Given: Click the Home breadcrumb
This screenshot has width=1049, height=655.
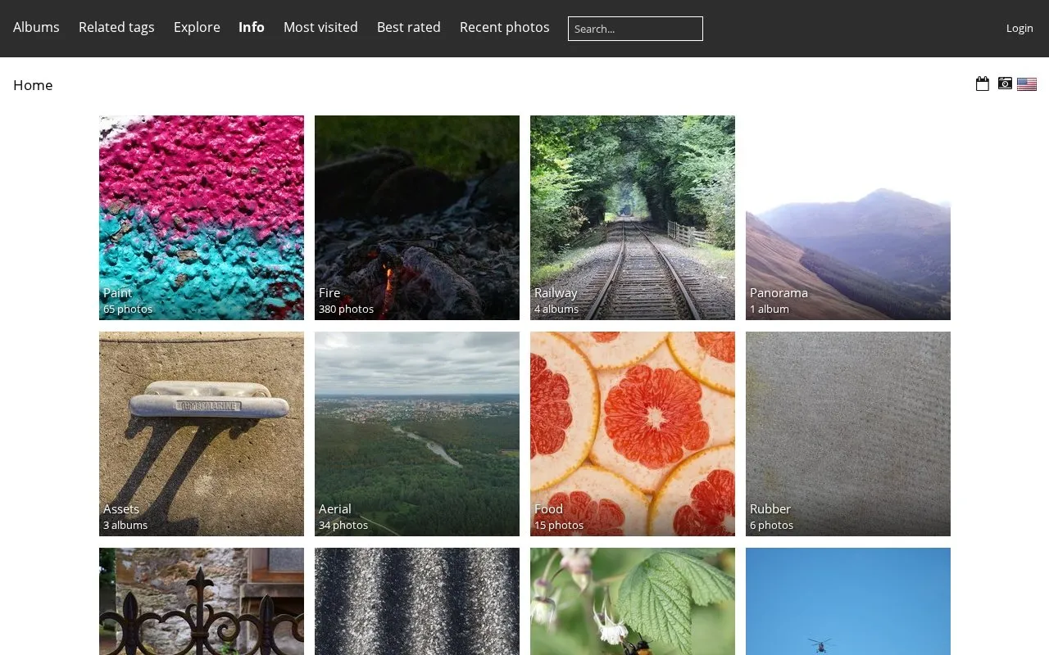Looking at the screenshot, I should pyautogui.click(x=33, y=85).
